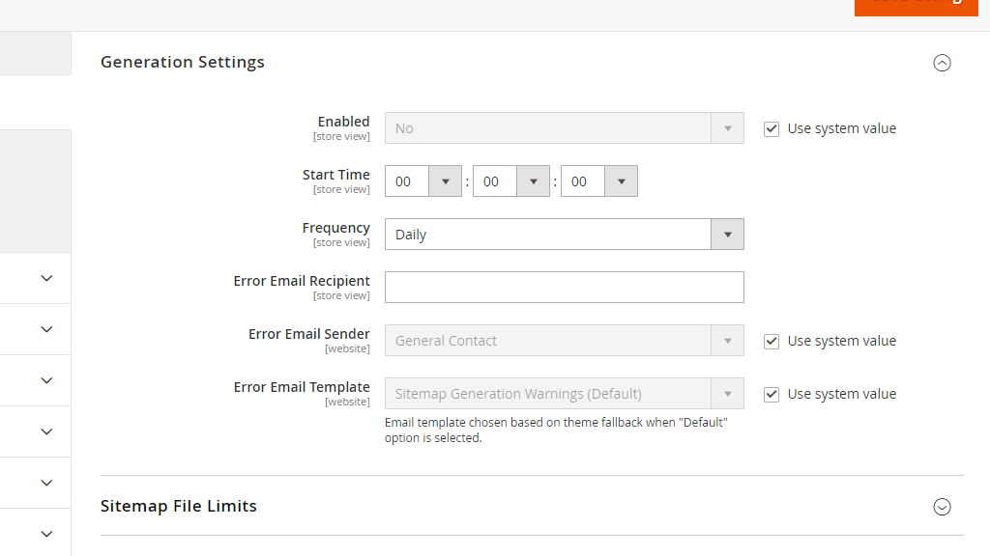Open the Error Email Sender dropdown
Image resolution: width=990 pixels, height=556 pixels.
click(727, 340)
